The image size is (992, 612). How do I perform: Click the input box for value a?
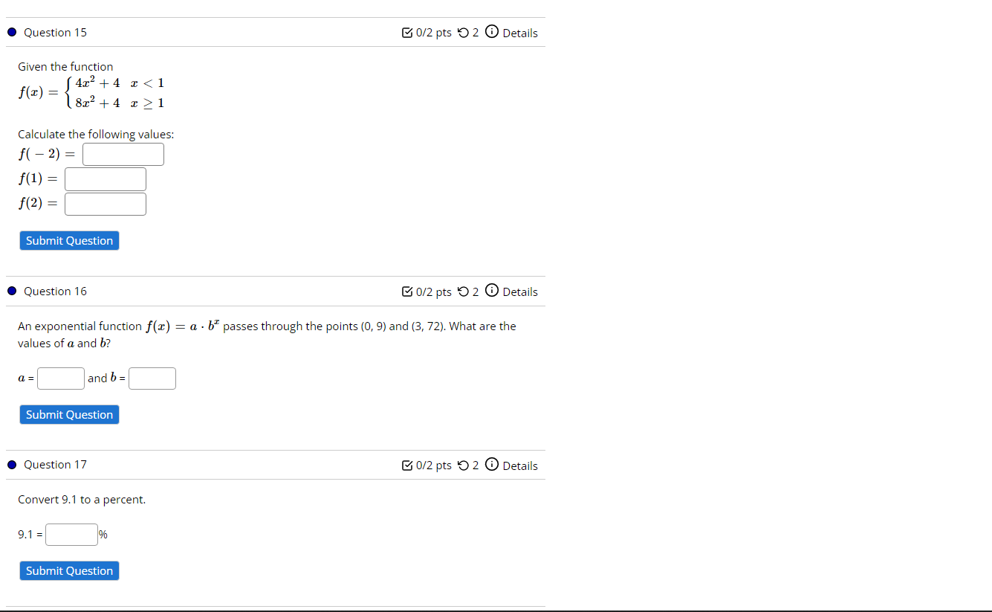coord(62,379)
